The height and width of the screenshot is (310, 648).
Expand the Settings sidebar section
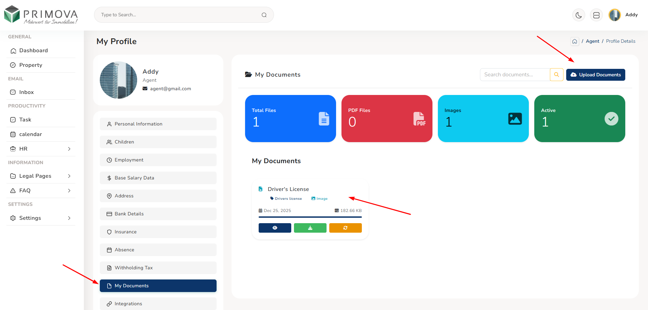[x=41, y=218]
